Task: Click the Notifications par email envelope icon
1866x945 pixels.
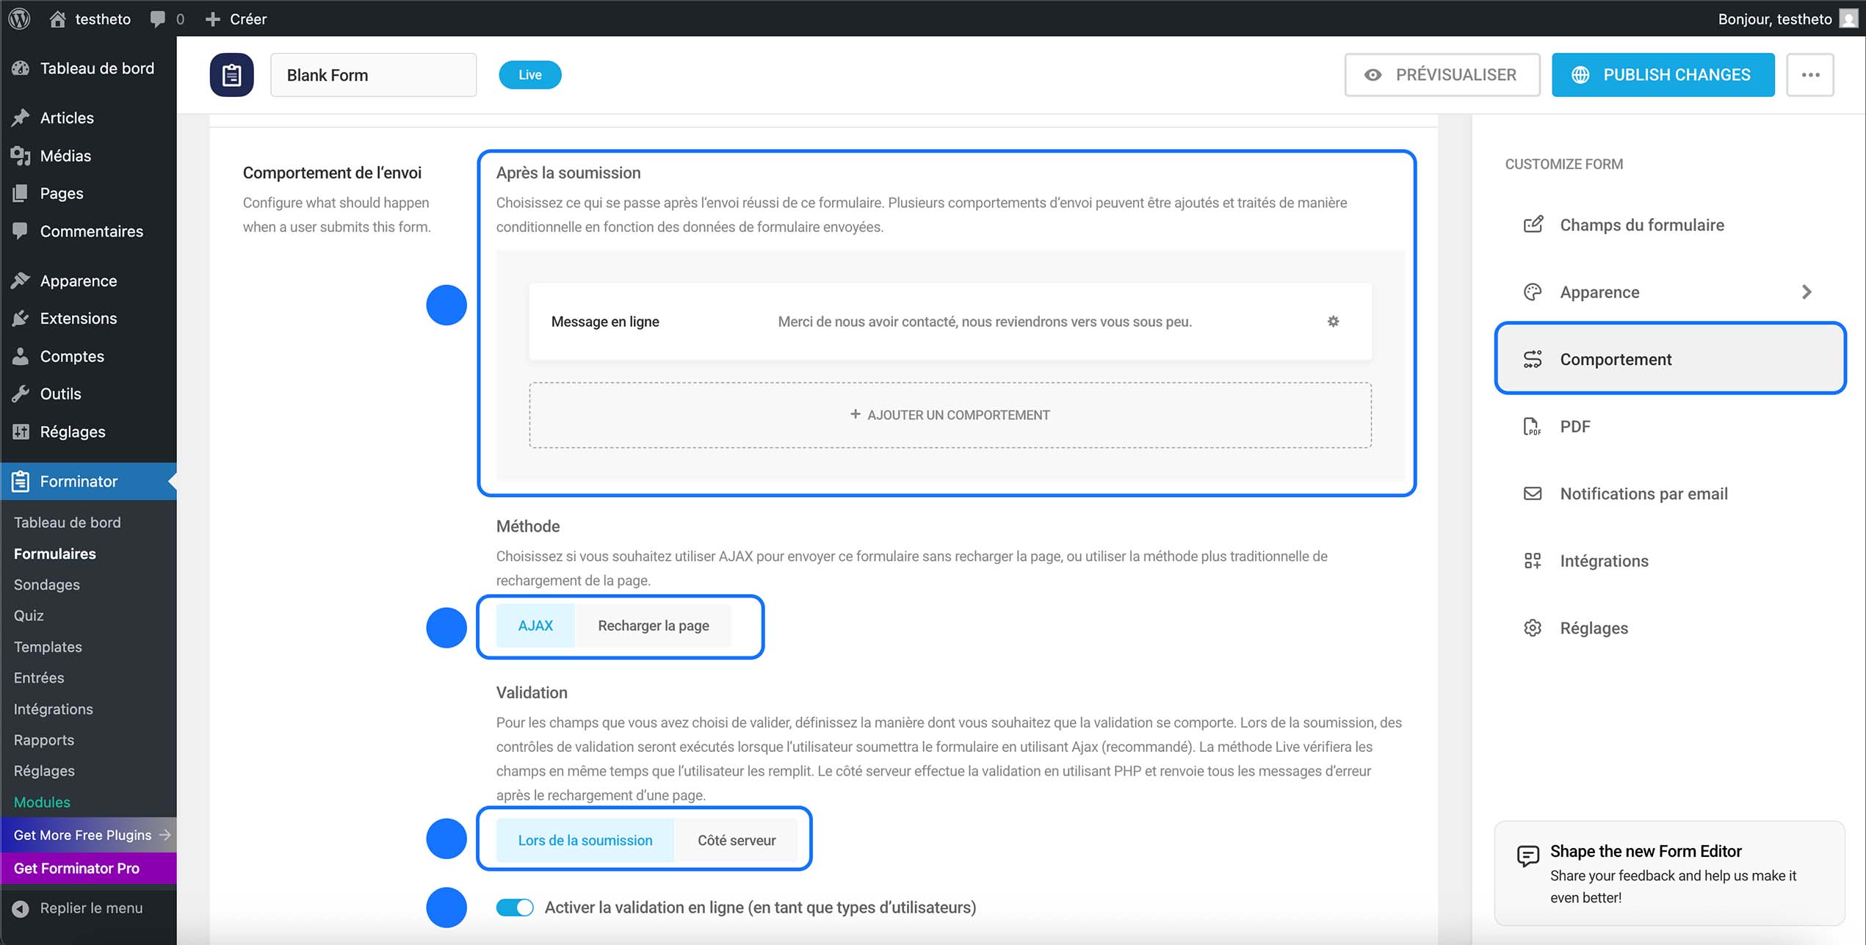Action: (1533, 493)
